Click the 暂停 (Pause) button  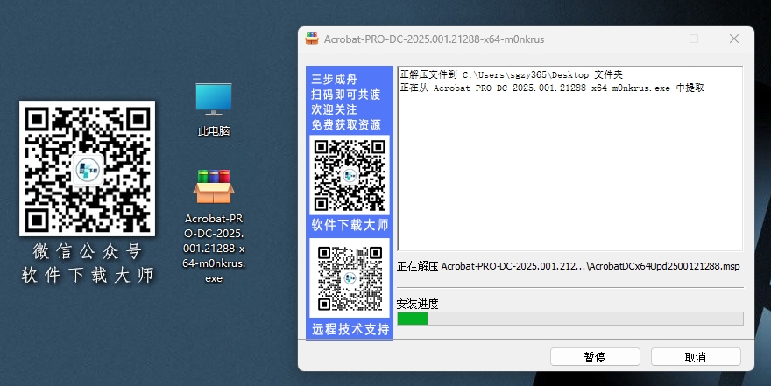coord(595,357)
